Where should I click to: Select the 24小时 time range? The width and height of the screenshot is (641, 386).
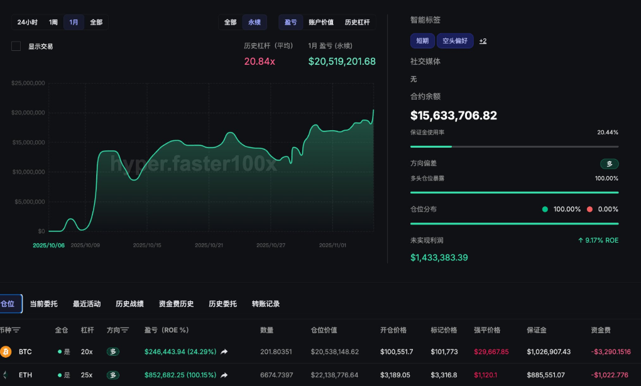28,22
